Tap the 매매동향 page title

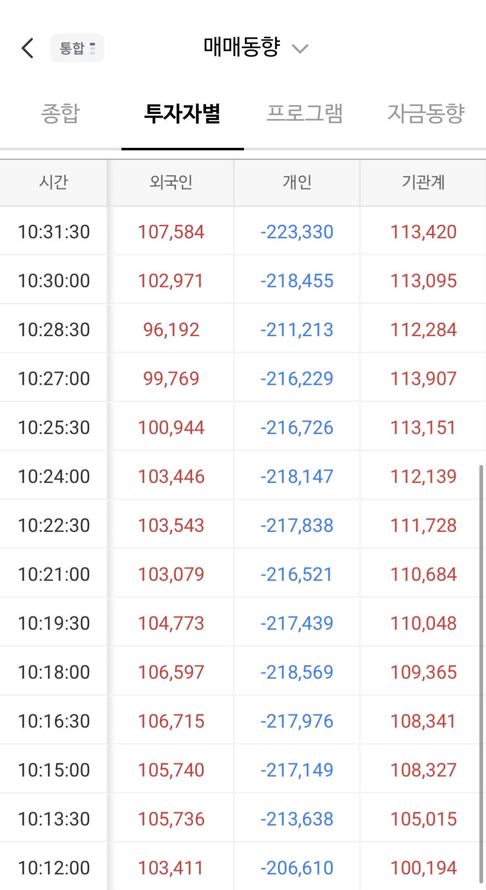click(242, 47)
